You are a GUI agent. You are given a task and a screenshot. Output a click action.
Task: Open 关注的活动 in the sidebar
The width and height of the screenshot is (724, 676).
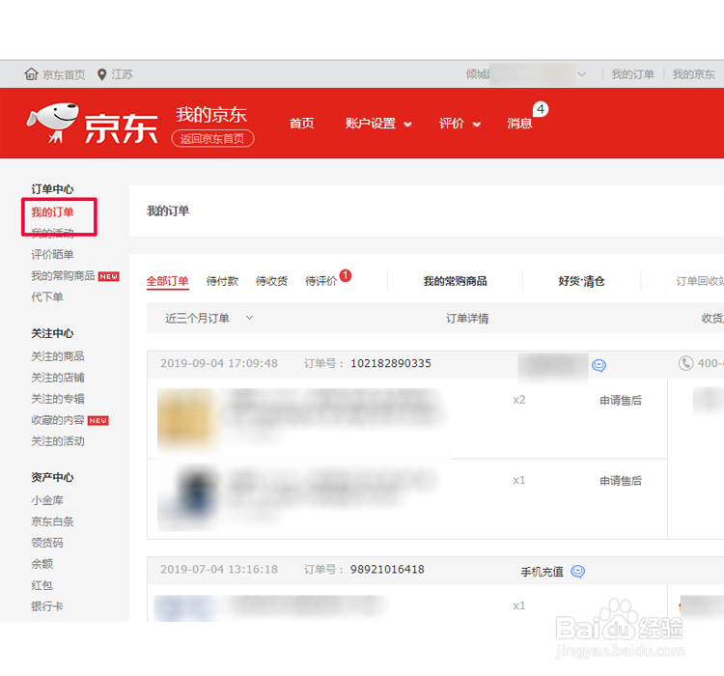pos(57,441)
